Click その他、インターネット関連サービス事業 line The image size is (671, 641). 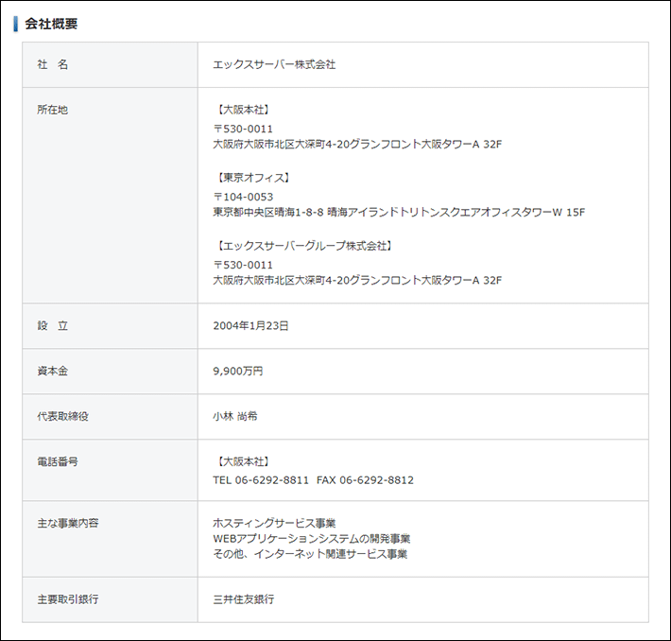(310, 554)
